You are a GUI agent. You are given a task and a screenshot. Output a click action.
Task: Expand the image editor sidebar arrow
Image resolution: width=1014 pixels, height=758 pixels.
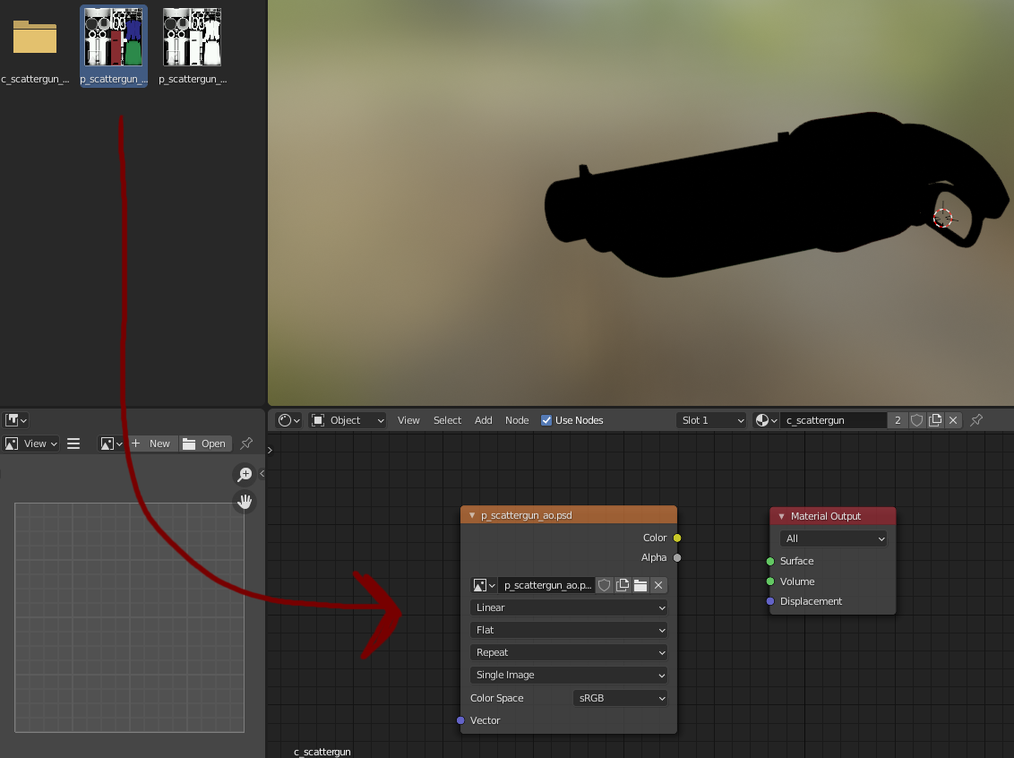[x=262, y=473]
